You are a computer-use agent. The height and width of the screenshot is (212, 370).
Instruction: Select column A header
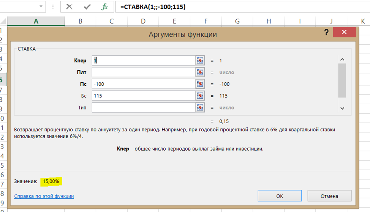click(36, 22)
